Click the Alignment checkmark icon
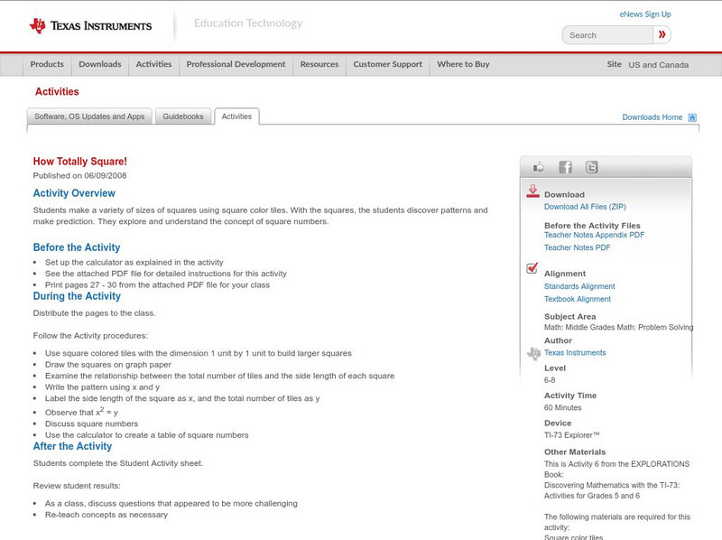 pyautogui.click(x=532, y=267)
